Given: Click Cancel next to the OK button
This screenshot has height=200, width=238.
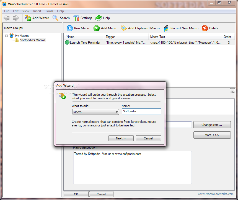Looking at the screenshot, I should coord(101,194).
